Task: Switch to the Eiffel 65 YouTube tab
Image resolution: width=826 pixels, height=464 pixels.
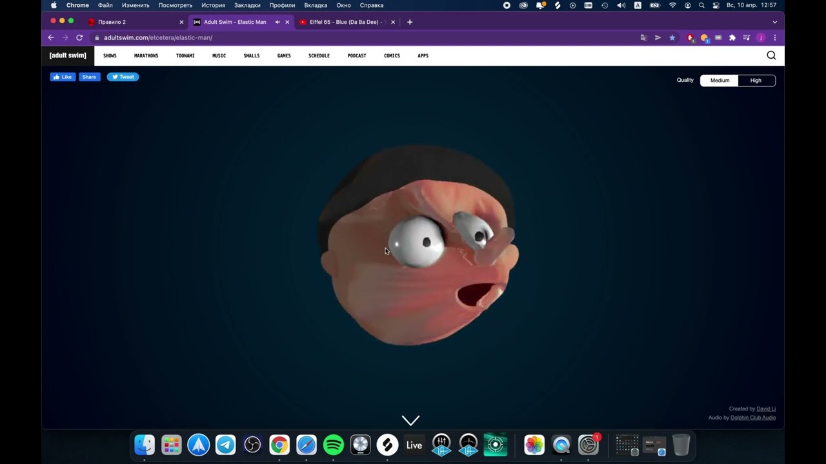Action: coord(345,22)
